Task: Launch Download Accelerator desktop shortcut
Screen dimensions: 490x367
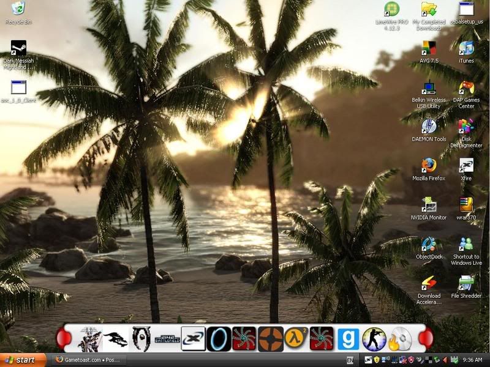Action: tap(429, 290)
